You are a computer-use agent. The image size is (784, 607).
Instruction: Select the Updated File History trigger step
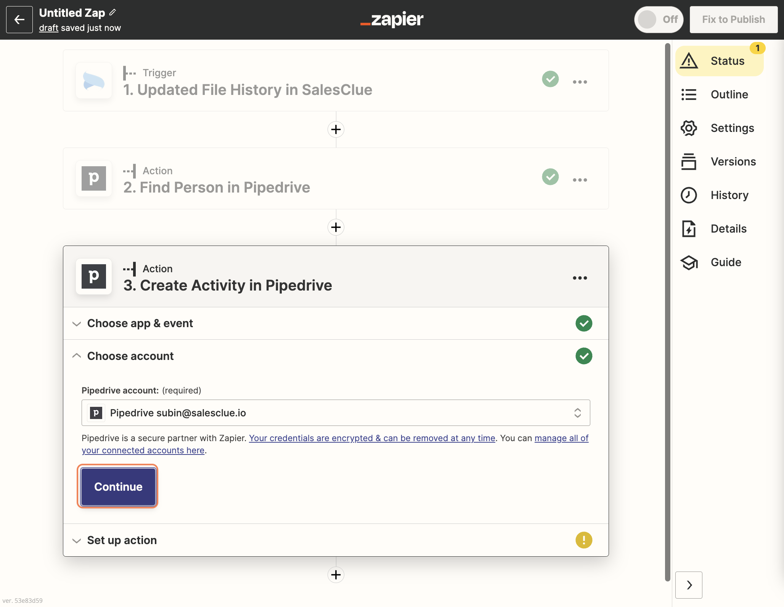pos(336,80)
